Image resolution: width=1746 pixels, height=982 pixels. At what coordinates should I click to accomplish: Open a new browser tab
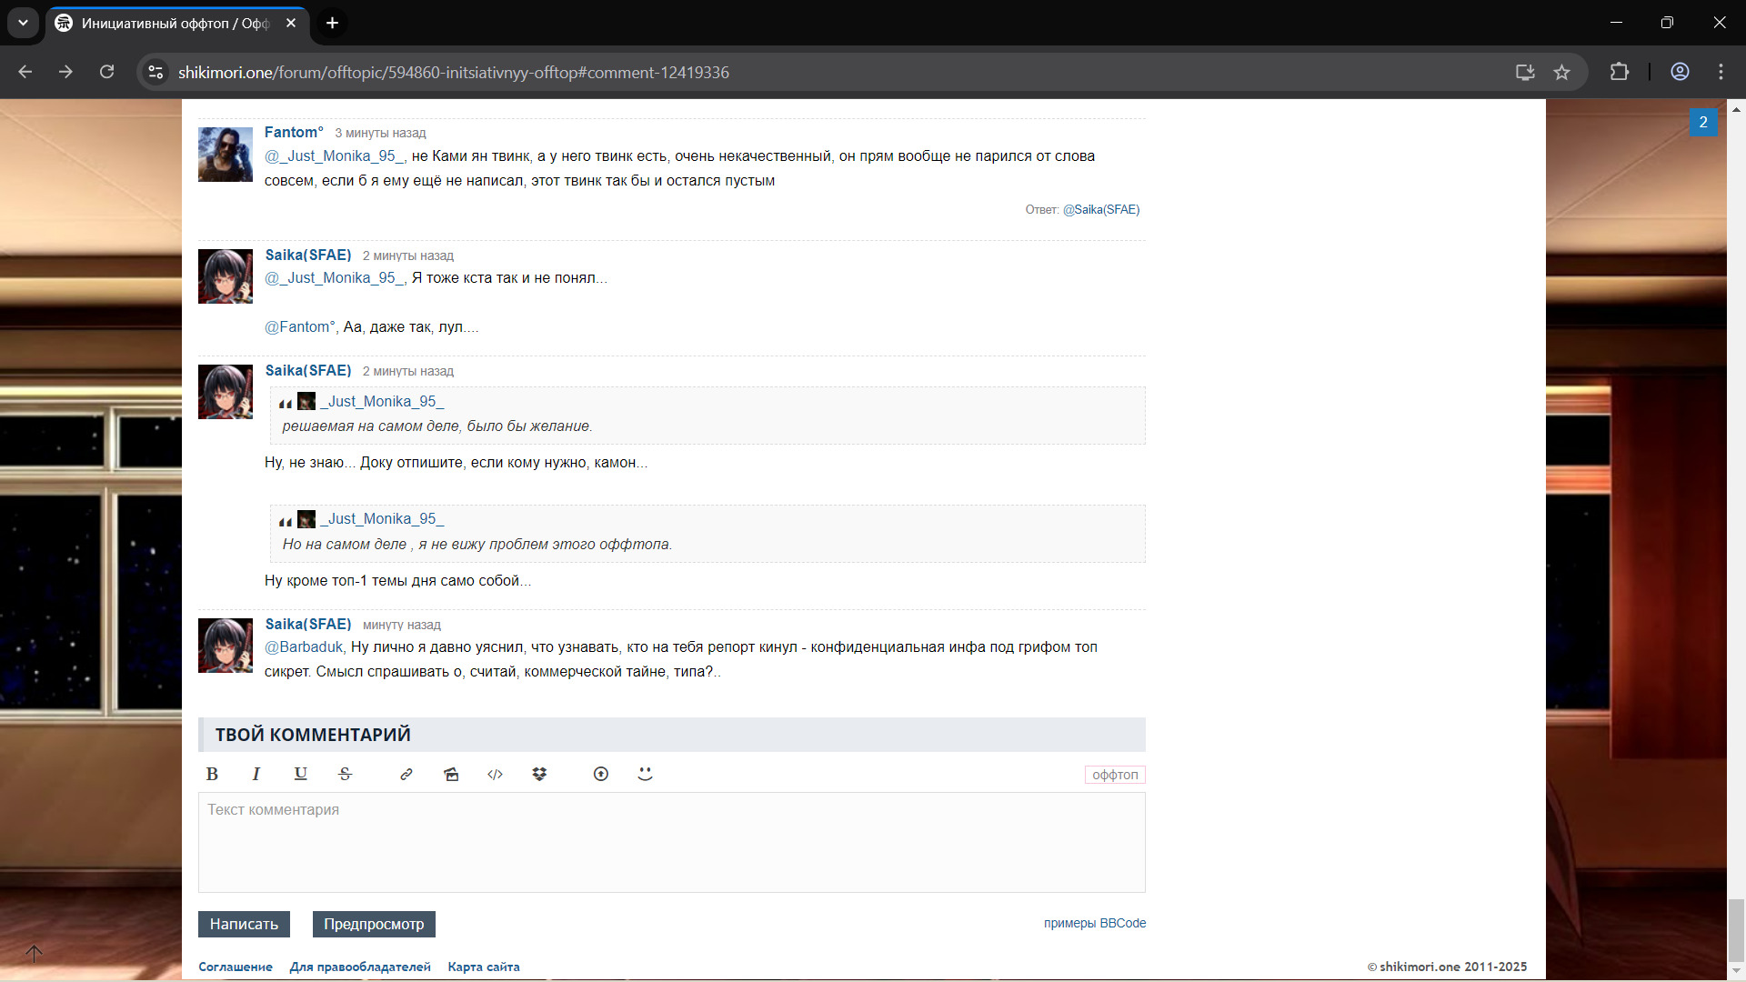tap(333, 23)
